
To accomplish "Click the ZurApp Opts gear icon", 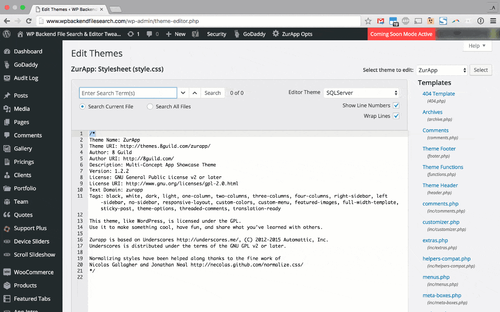I will click(x=276, y=33).
